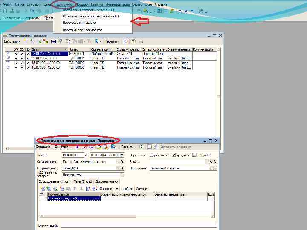The width and height of the screenshot is (307, 230).
Task: Click the post document icon in document toolbar
Action: pyautogui.click(x=99, y=147)
